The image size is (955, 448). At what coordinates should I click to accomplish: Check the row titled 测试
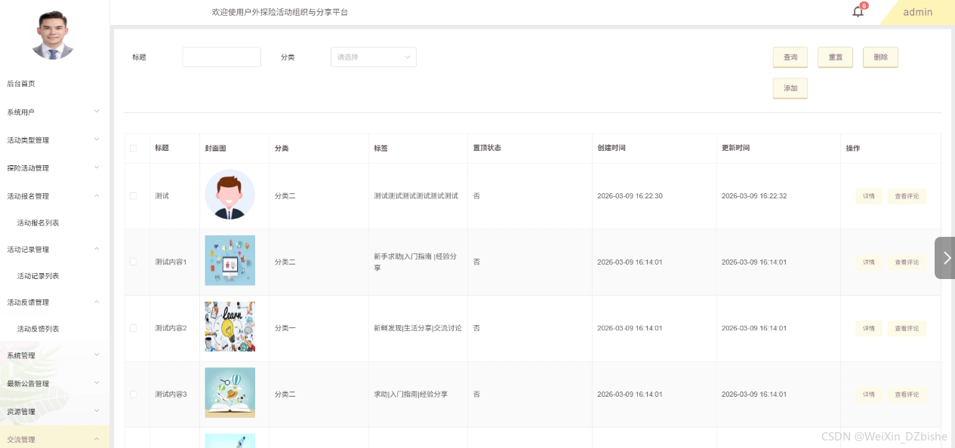point(134,195)
